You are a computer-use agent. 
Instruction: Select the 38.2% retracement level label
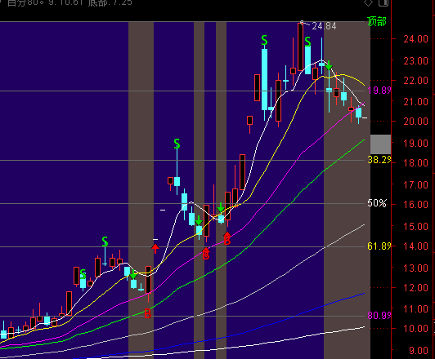(x=379, y=160)
